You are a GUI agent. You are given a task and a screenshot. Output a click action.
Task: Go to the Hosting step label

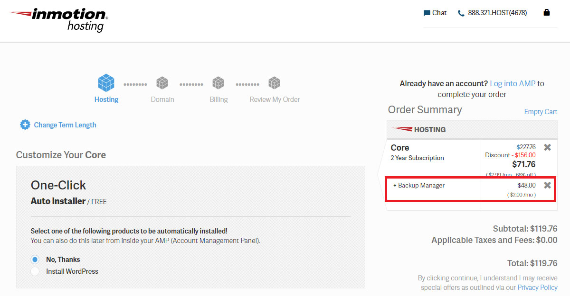click(x=106, y=99)
